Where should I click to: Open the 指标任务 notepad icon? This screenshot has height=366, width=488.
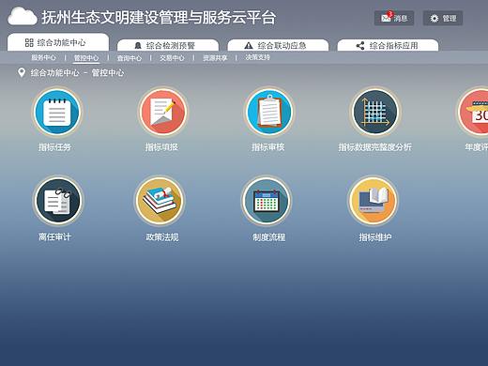[x=57, y=113]
